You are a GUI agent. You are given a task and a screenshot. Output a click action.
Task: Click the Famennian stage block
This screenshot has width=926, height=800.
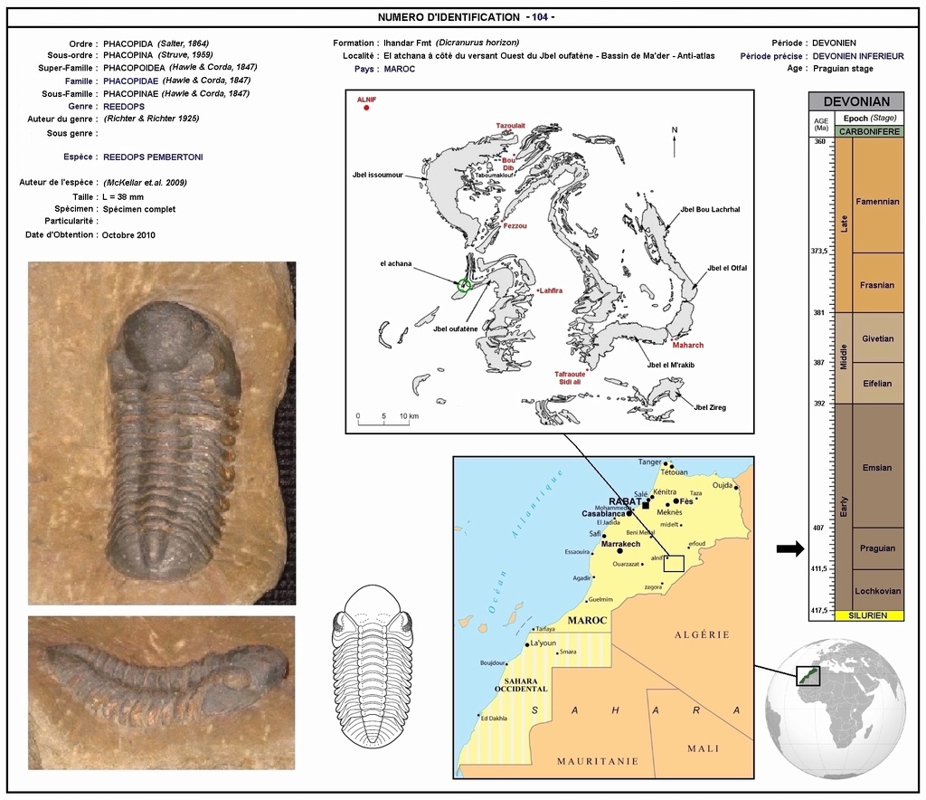click(877, 195)
